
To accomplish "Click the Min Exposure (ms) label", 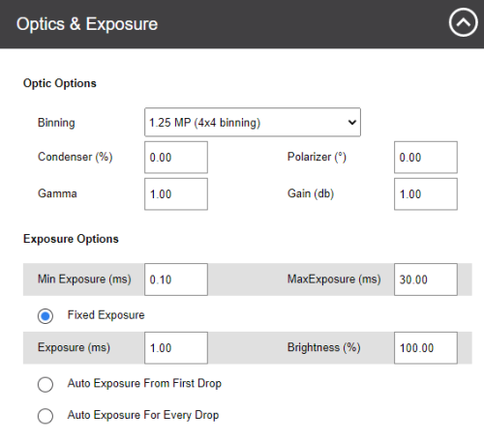I will coord(84,279).
